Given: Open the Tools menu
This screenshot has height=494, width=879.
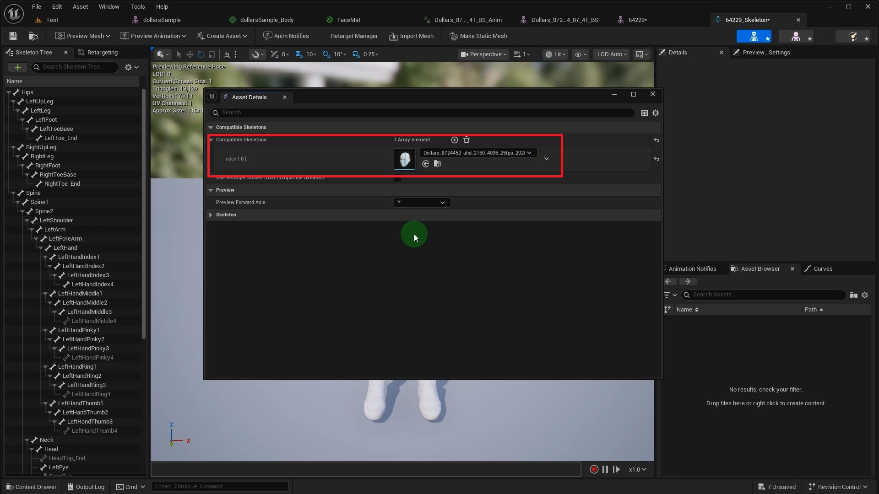Looking at the screenshot, I should (x=137, y=6).
